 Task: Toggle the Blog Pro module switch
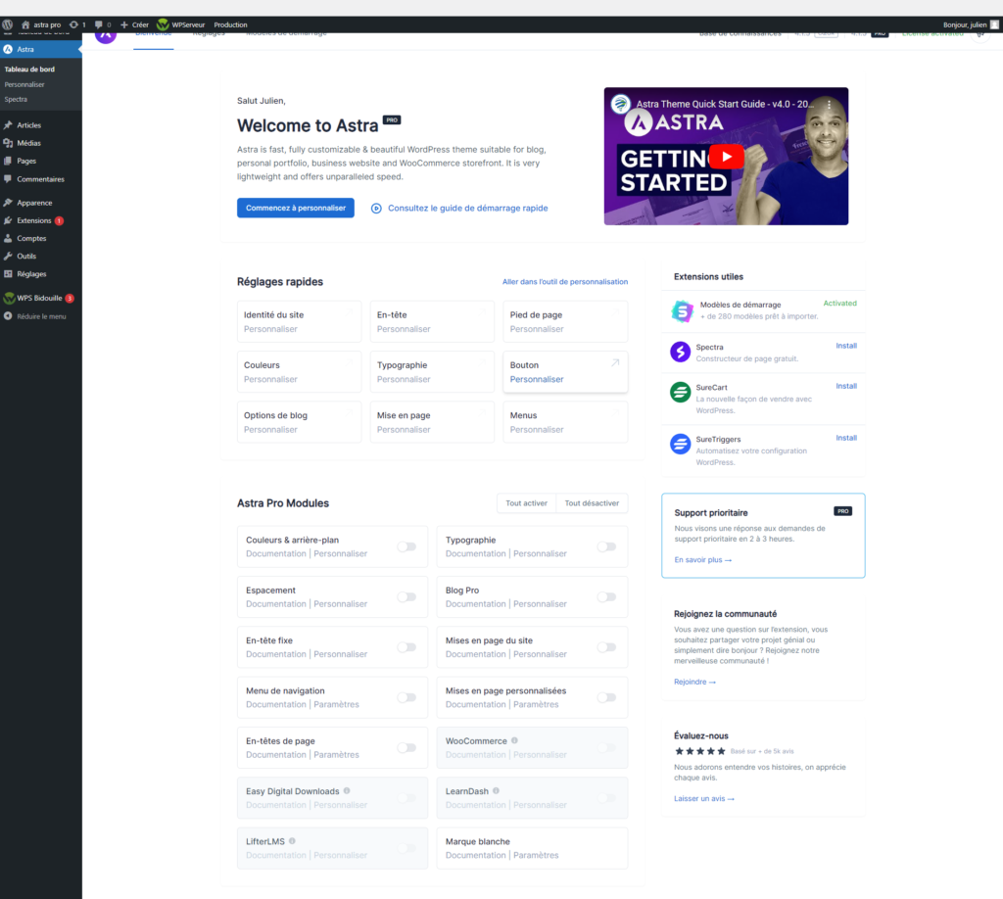pos(605,596)
